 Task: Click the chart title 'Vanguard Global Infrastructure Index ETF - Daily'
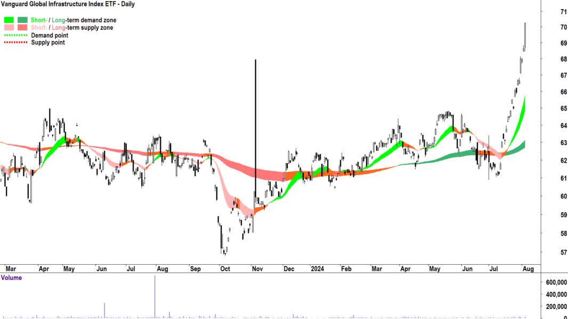pos(68,4)
